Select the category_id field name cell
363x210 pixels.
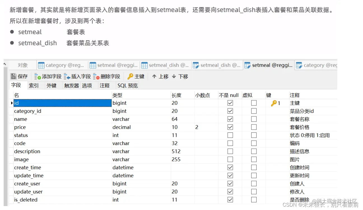pos(62,111)
